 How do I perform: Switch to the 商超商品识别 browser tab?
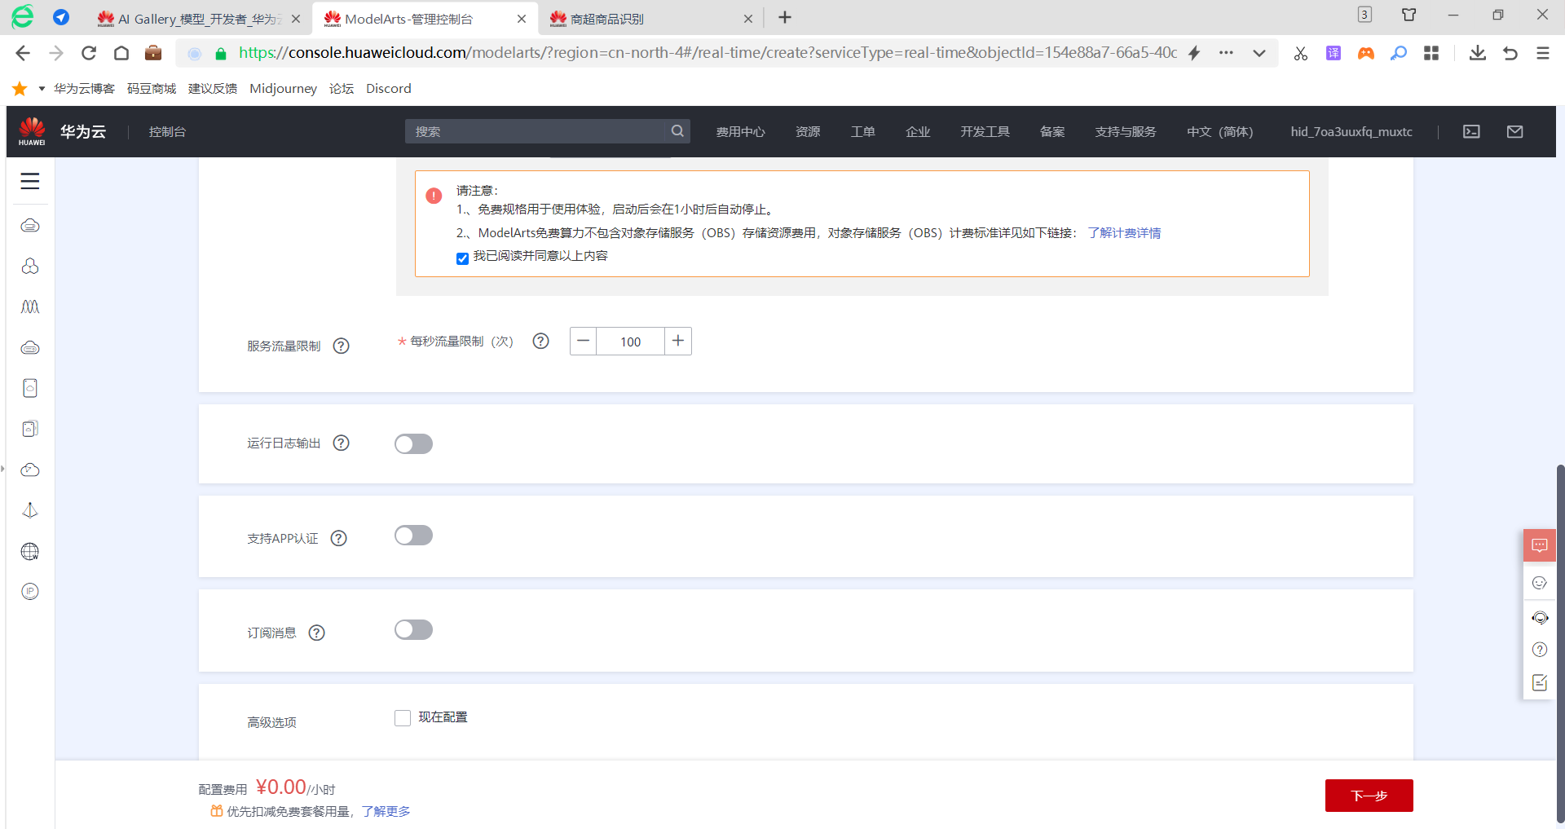(650, 18)
